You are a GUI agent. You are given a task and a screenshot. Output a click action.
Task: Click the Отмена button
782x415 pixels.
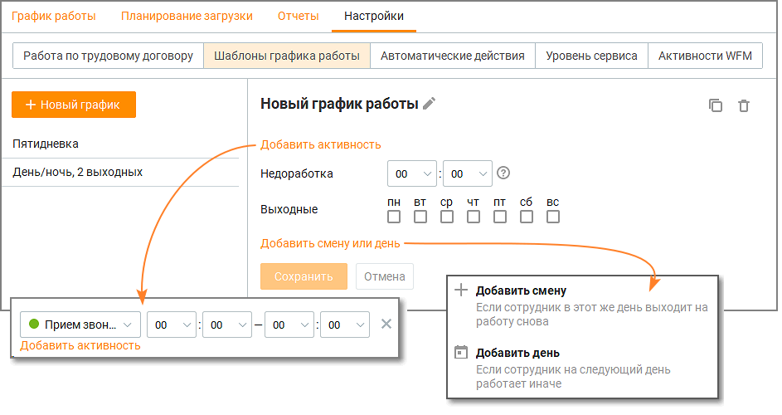point(385,276)
